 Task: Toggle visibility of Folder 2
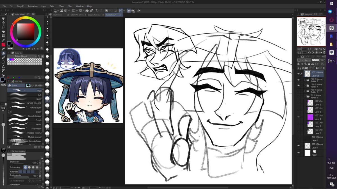click(x=299, y=91)
